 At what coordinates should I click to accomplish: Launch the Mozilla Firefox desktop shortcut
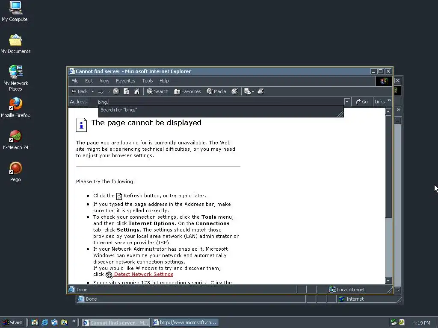click(x=16, y=108)
